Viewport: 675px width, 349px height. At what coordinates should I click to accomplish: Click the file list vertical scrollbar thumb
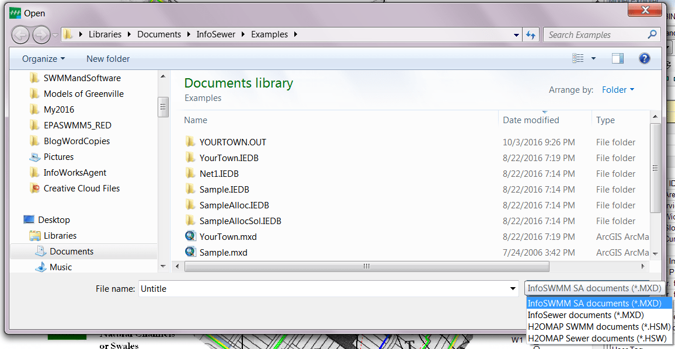tap(655, 168)
